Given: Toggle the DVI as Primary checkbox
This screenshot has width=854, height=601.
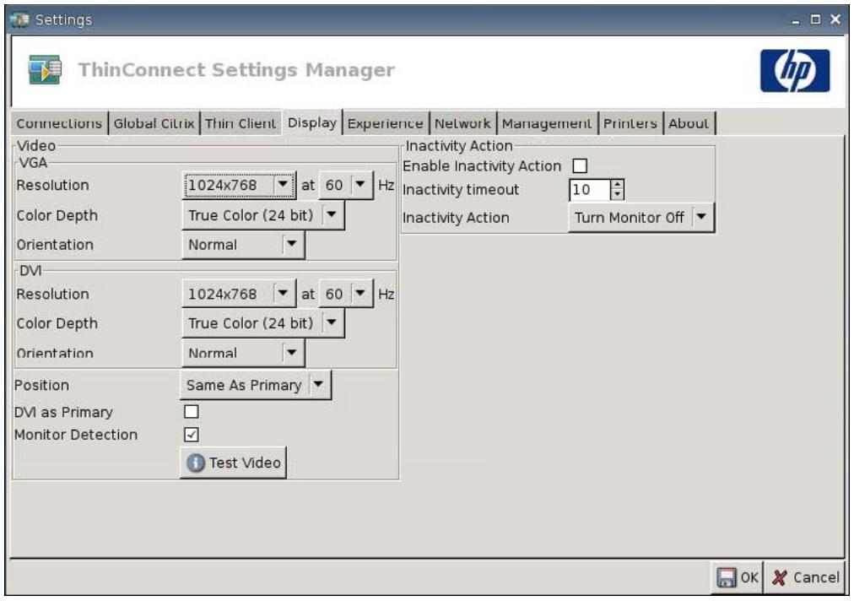Looking at the screenshot, I should (192, 411).
